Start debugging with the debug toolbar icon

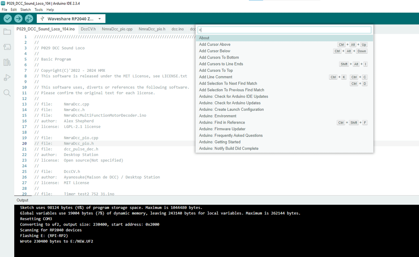coord(29,18)
